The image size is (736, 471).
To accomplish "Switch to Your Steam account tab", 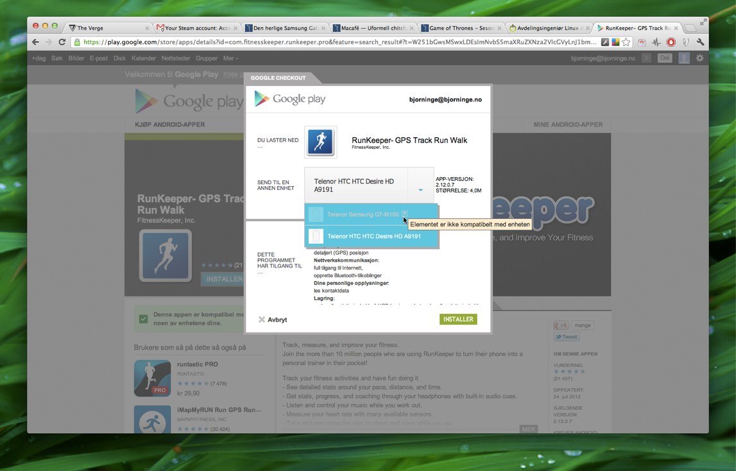I will click(x=197, y=28).
